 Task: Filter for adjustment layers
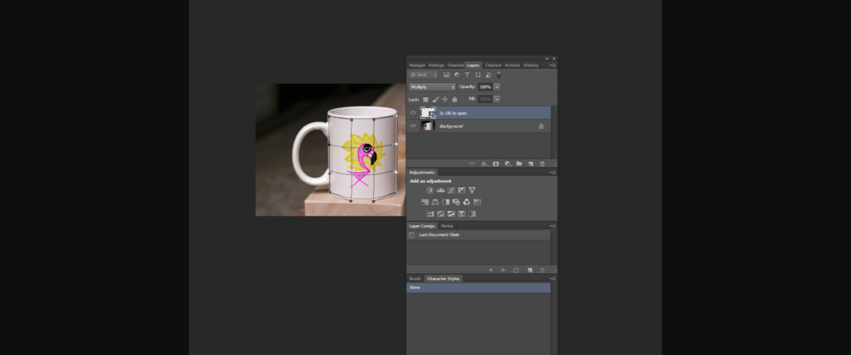(457, 75)
